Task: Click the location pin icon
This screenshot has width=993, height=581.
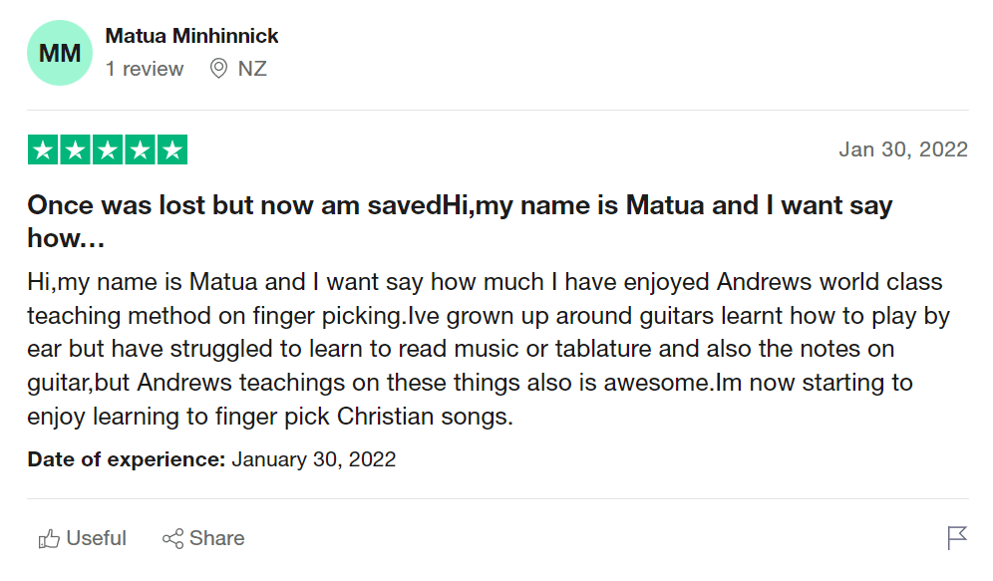Action: click(219, 69)
